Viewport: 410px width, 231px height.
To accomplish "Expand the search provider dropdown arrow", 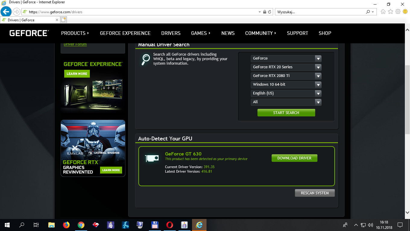I will pyautogui.click(x=373, y=12).
